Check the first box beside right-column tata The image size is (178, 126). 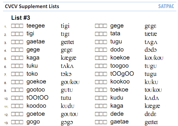[97, 34]
